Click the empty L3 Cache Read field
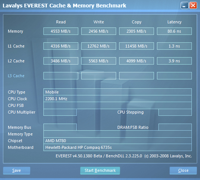 coord(61,76)
